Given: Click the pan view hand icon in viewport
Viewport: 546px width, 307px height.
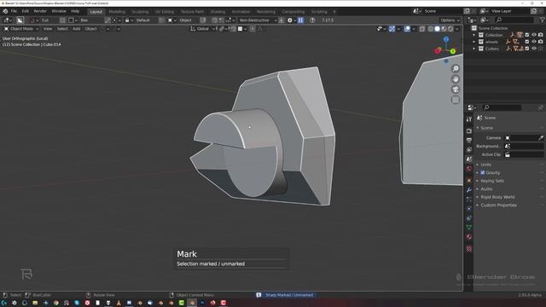Looking at the screenshot, I should 456,79.
